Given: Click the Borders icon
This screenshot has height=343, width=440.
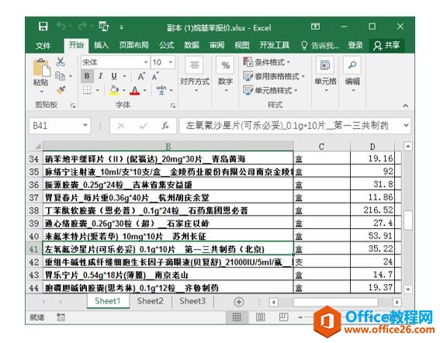Looking at the screenshot, I should click(x=87, y=90).
